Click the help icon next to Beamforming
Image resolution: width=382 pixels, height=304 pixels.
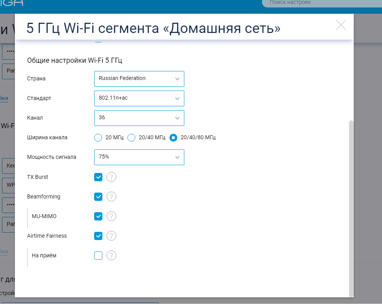pyautogui.click(x=111, y=197)
